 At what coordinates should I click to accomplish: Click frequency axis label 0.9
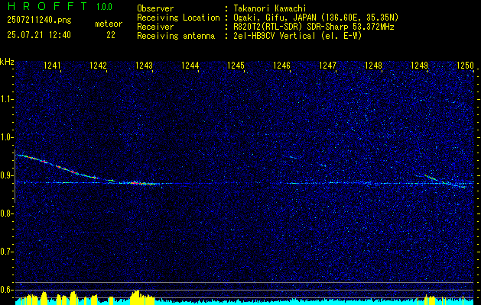(7, 175)
